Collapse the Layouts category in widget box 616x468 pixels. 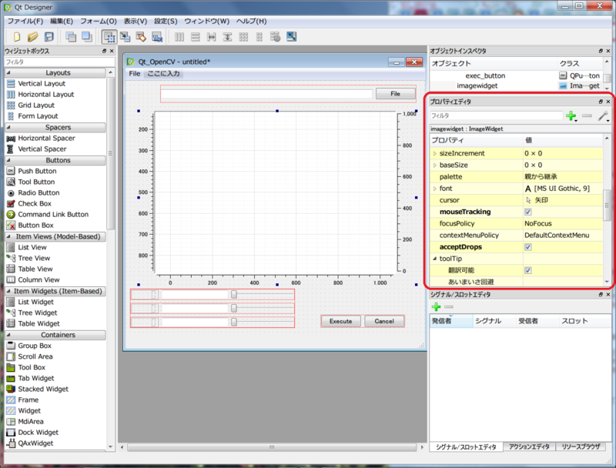coord(8,72)
